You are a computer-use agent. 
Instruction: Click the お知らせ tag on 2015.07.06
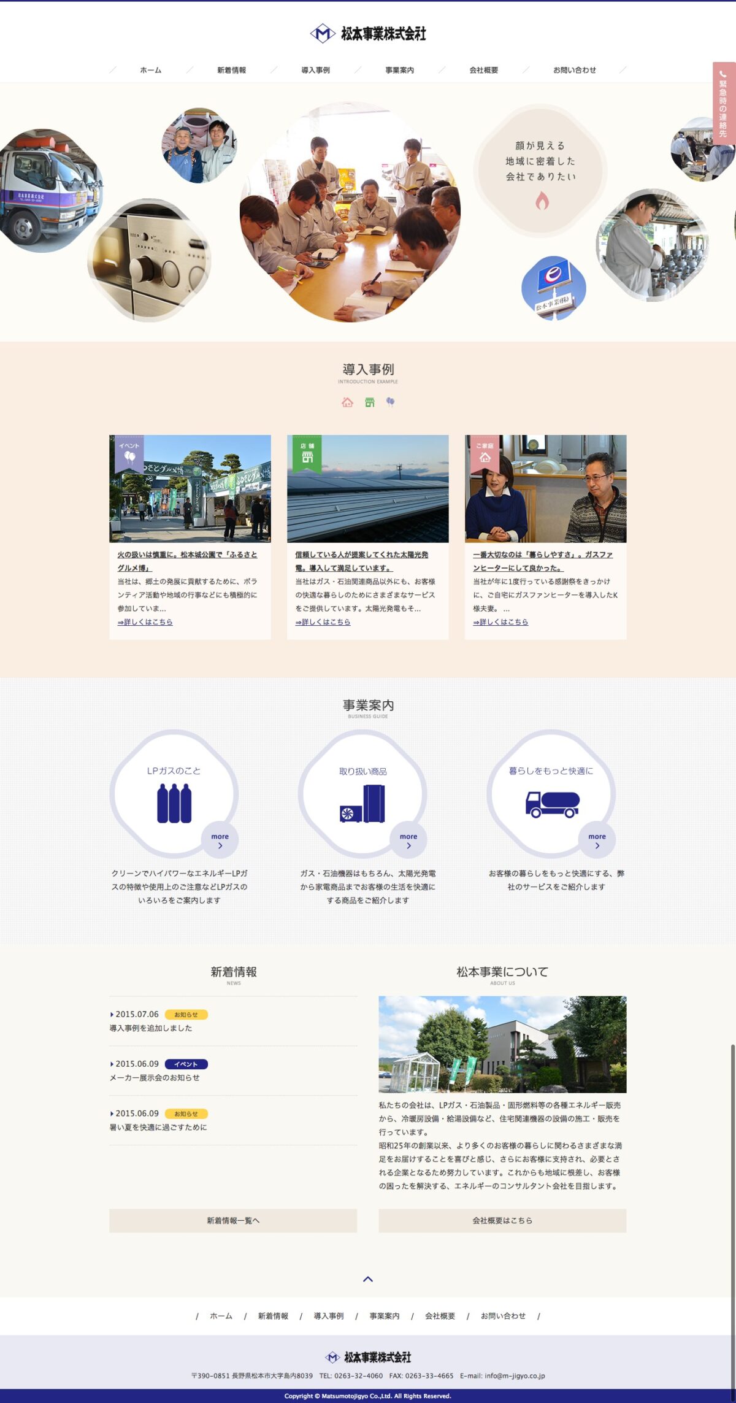(186, 1015)
